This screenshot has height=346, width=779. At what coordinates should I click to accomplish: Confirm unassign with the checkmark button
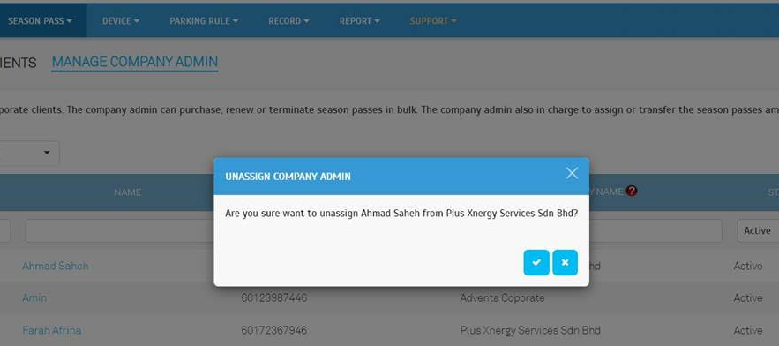pyautogui.click(x=536, y=262)
